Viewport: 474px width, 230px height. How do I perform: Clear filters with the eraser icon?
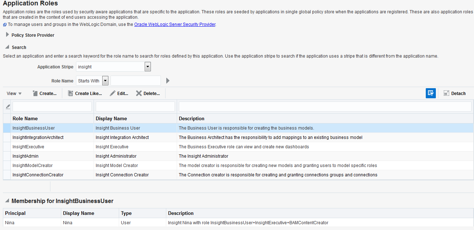(8, 107)
